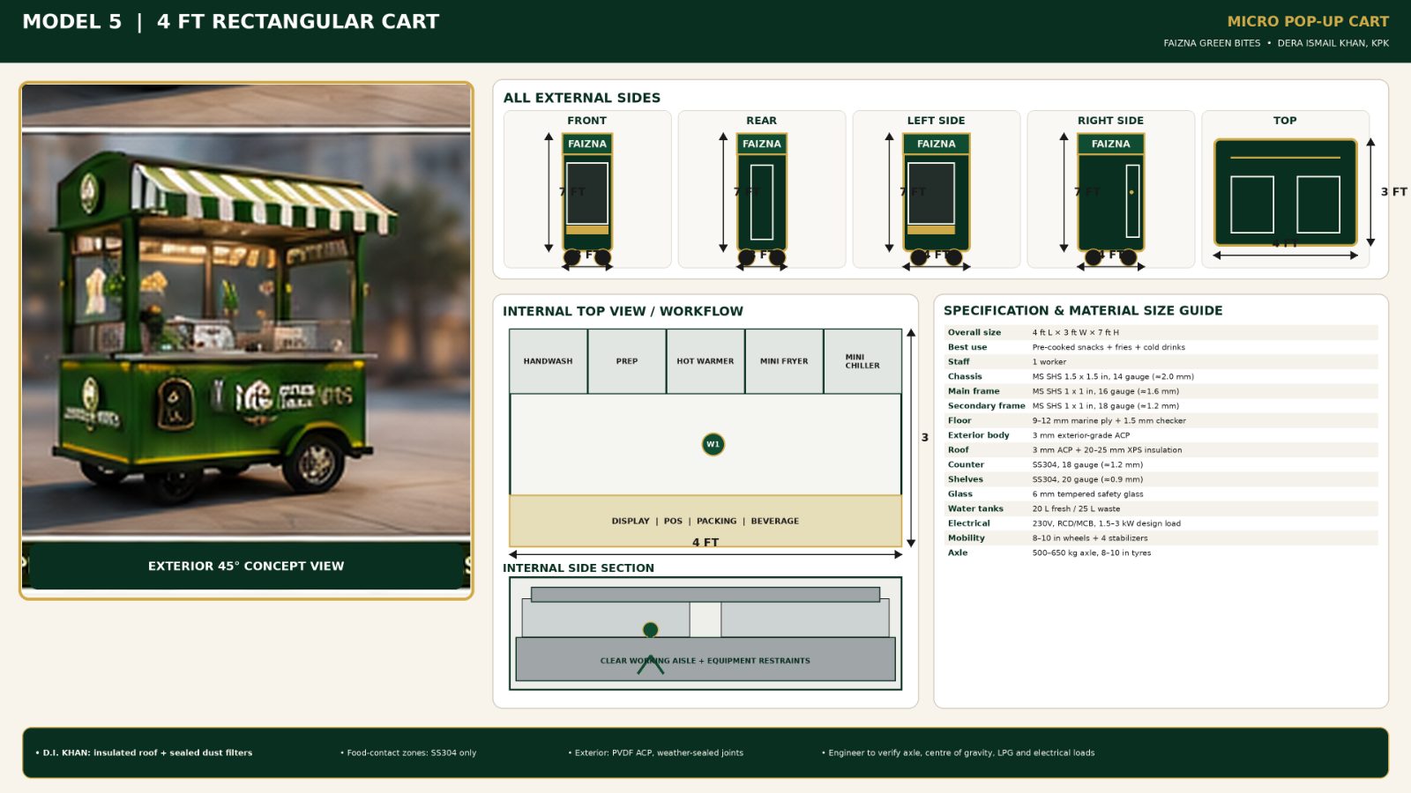Click the Engineer to verify axle footer note
1411x793 pixels.
click(x=958, y=752)
